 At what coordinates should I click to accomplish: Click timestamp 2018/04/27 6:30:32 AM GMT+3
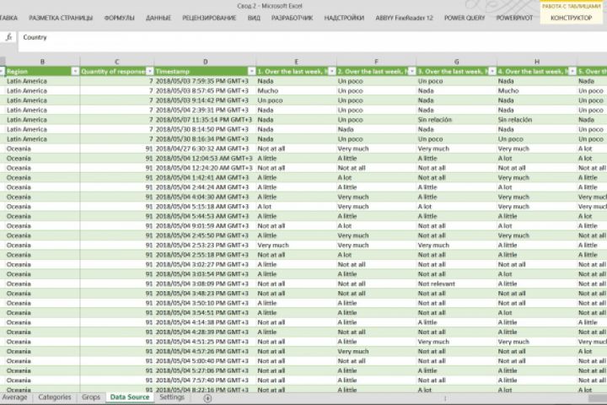point(205,148)
